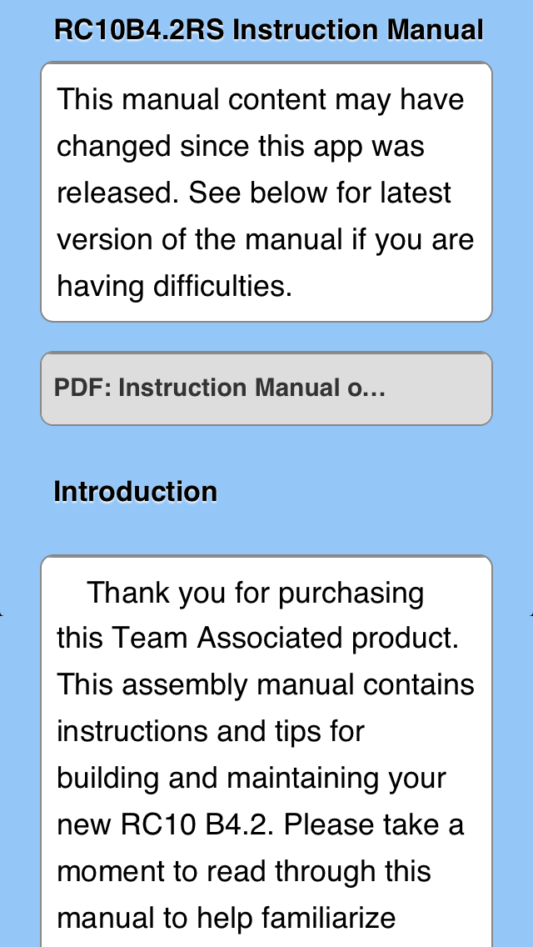Click the 'building and maintaining your' line
533x947 pixels.
click(x=252, y=779)
